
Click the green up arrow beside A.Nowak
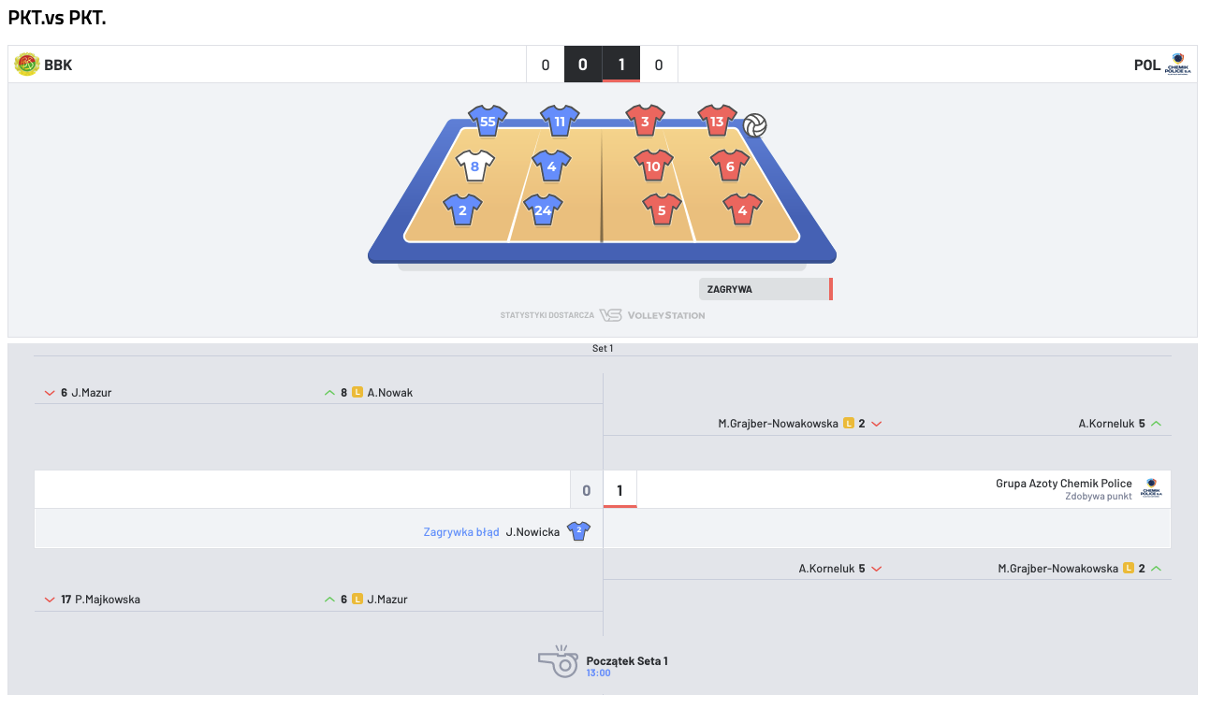click(328, 393)
